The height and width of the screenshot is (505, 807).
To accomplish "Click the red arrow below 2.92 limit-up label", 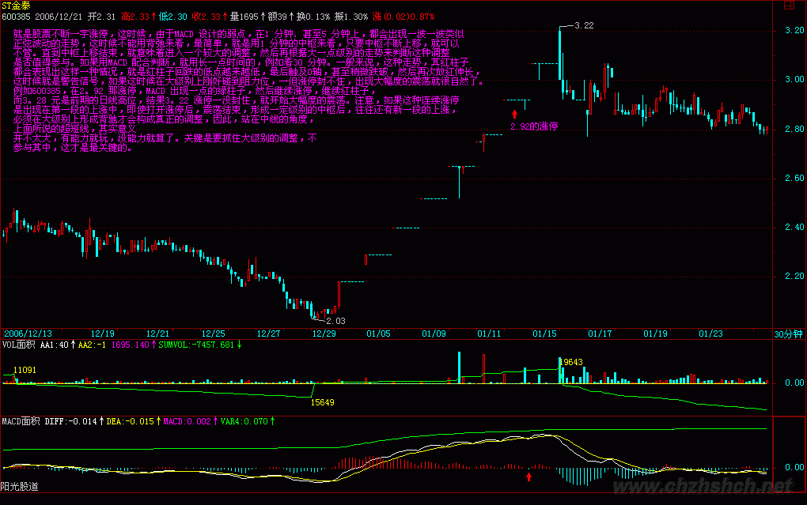I will pyautogui.click(x=514, y=115).
